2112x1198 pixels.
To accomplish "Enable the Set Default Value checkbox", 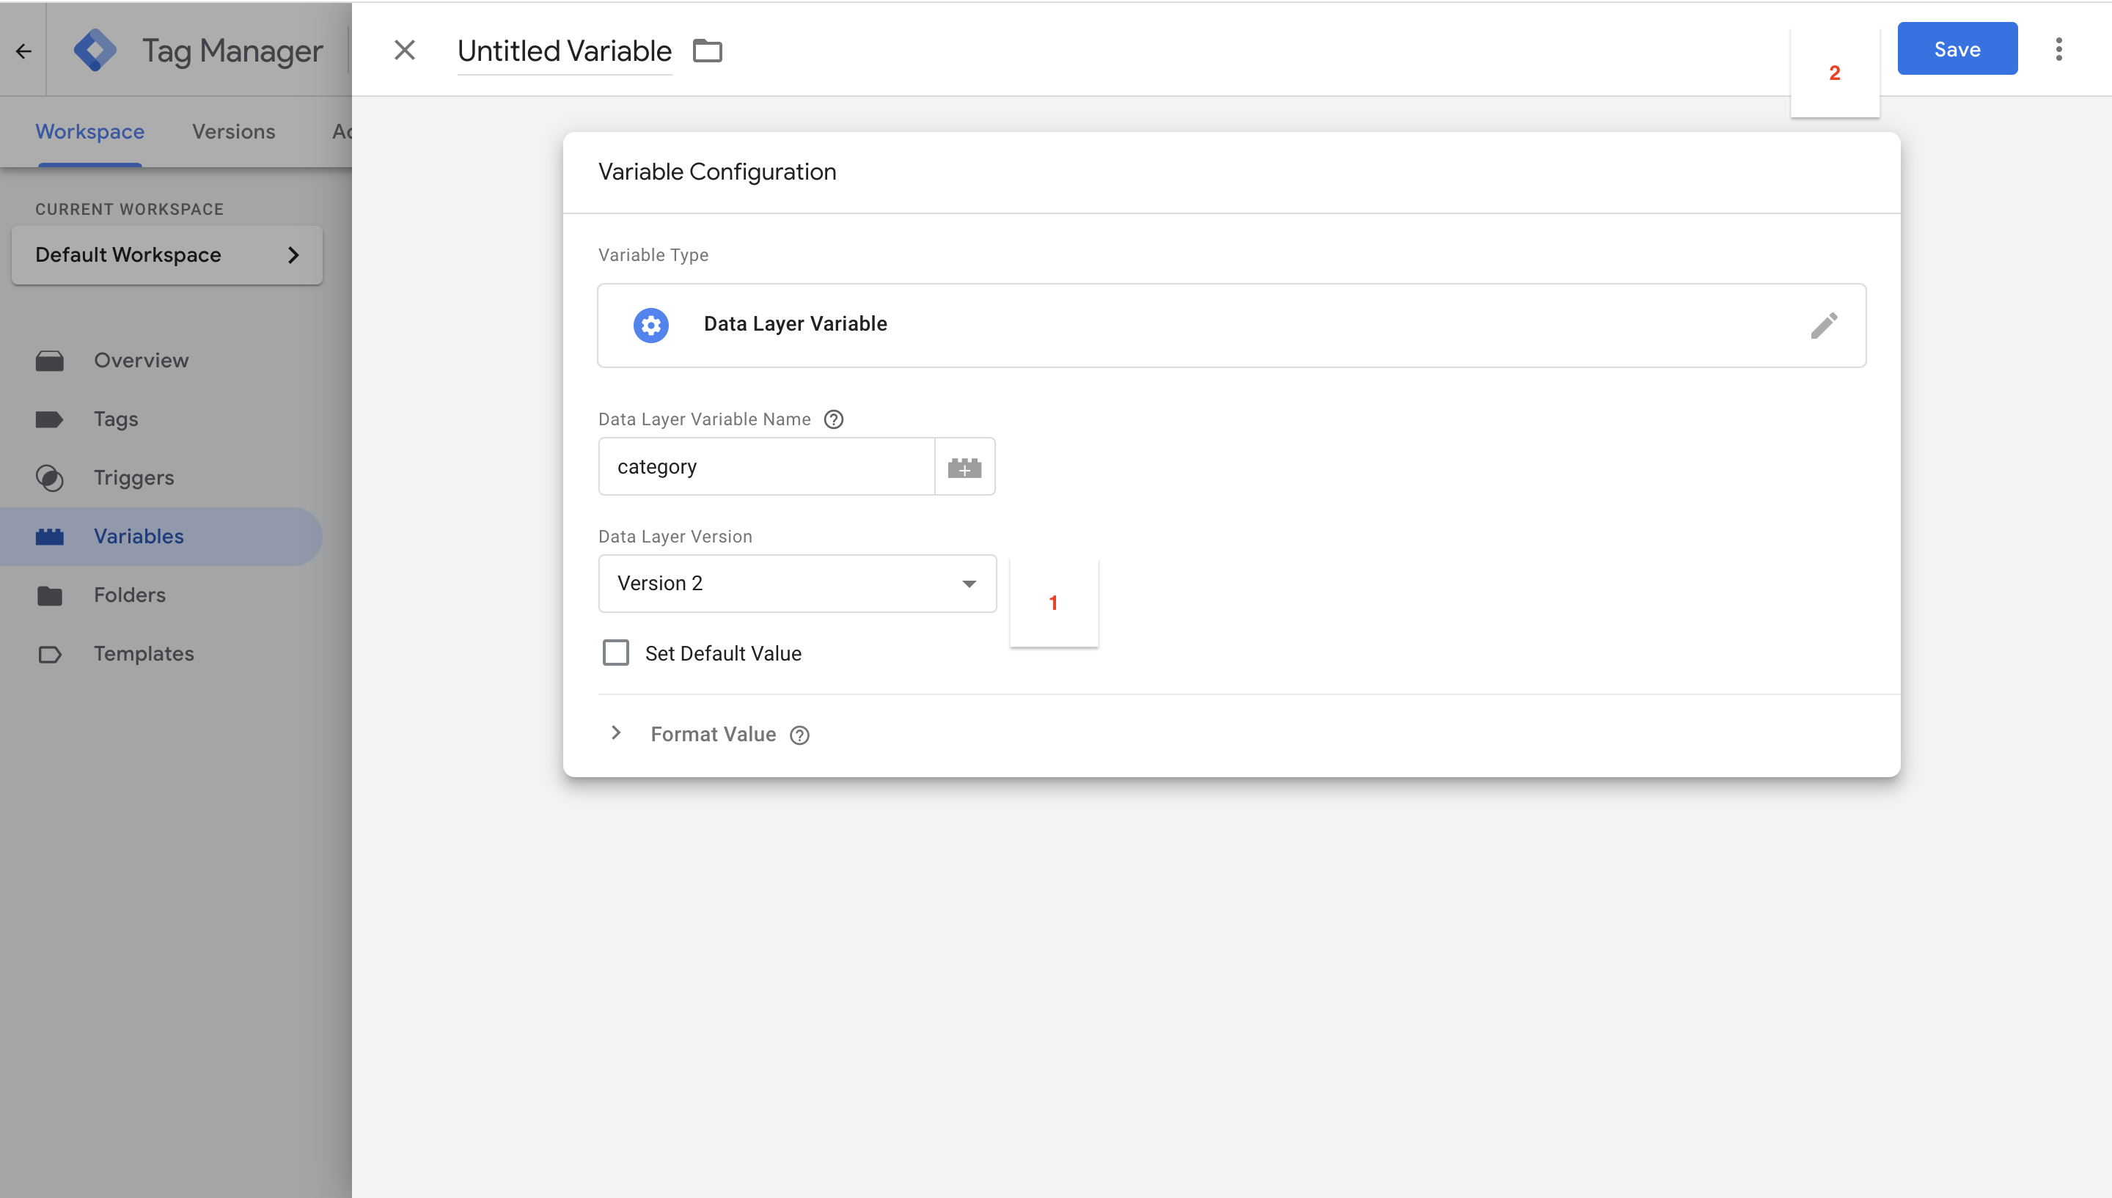I will [615, 653].
